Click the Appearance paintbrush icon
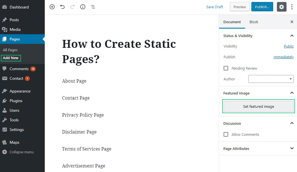 pyautogui.click(x=5, y=91)
